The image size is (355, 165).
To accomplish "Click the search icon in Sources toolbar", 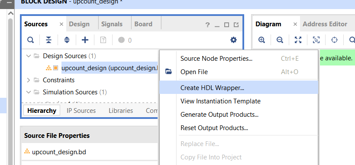I will tap(31, 40).
